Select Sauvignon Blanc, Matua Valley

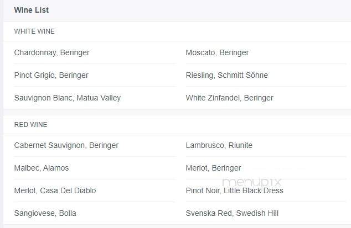click(68, 98)
